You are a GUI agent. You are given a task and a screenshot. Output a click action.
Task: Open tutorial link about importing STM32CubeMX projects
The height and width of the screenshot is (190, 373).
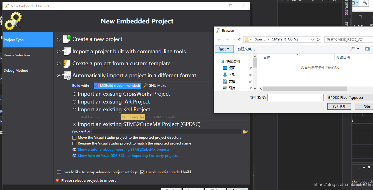click(123, 150)
